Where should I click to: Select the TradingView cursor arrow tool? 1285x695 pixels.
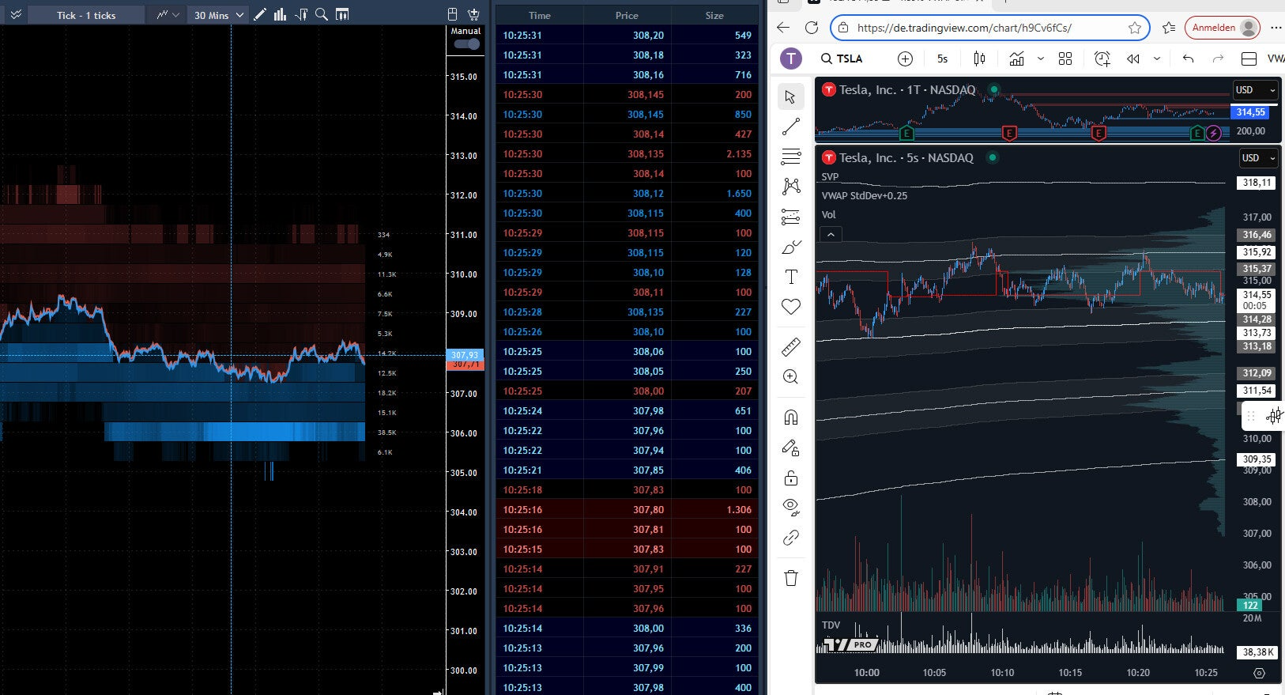pos(790,96)
